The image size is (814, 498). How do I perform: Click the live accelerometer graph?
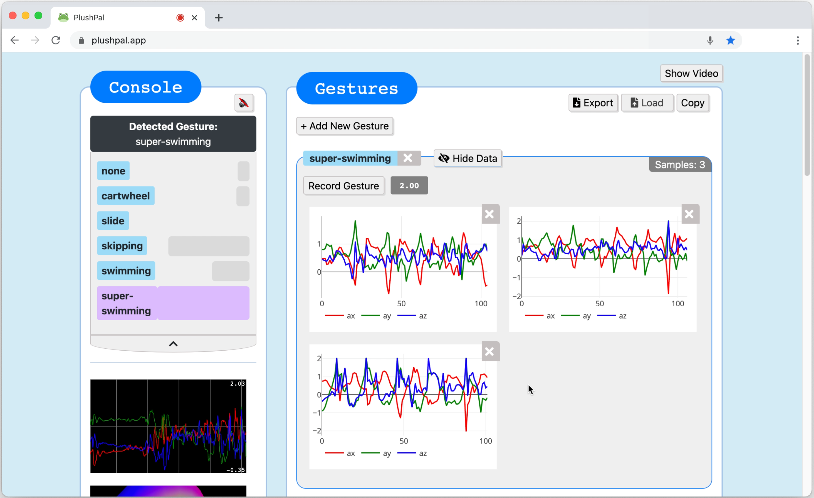pos(168,426)
